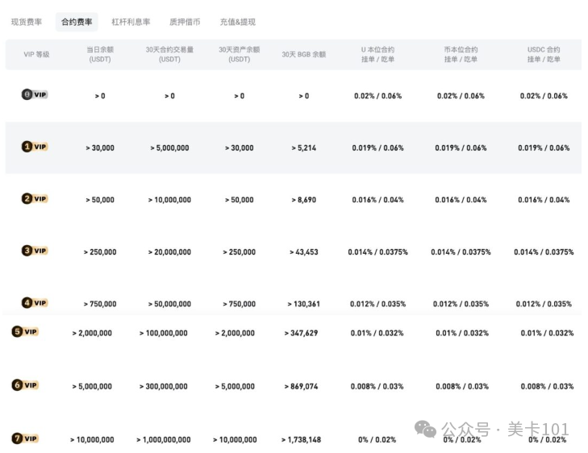
Task: Click the > 30,000 daily balance in VIP 1 row
Action: 100,148
